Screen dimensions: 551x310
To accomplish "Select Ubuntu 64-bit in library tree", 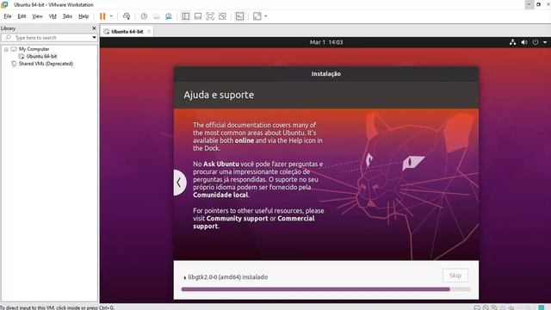I will click(41, 56).
